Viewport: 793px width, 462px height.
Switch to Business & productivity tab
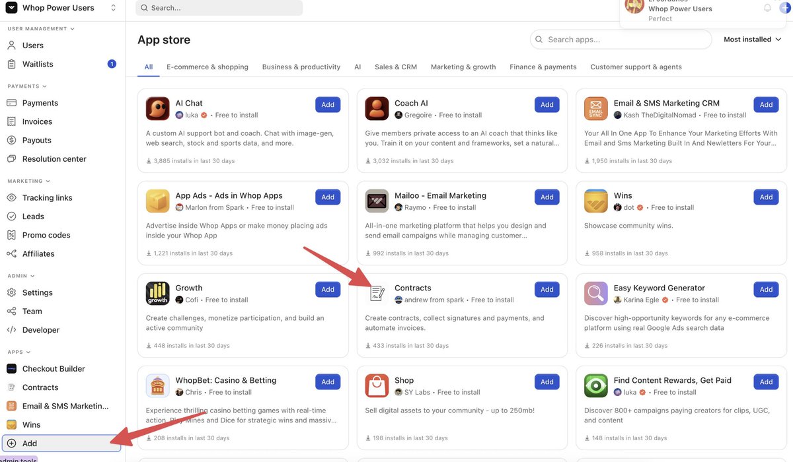tap(301, 67)
